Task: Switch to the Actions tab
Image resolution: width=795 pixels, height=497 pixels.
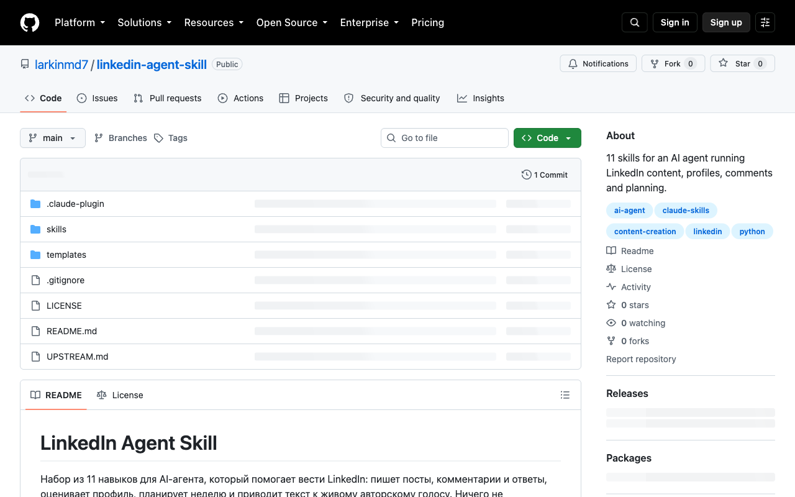Action: [240, 98]
